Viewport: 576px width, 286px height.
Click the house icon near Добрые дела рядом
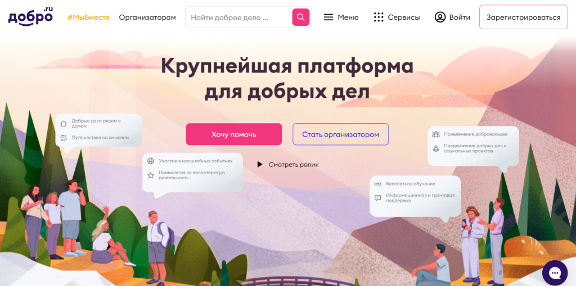[x=64, y=124]
